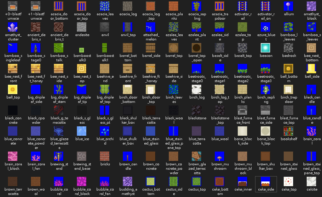Select the brewing_stand texture
This screenshot has height=197, width=322.
(59, 157)
